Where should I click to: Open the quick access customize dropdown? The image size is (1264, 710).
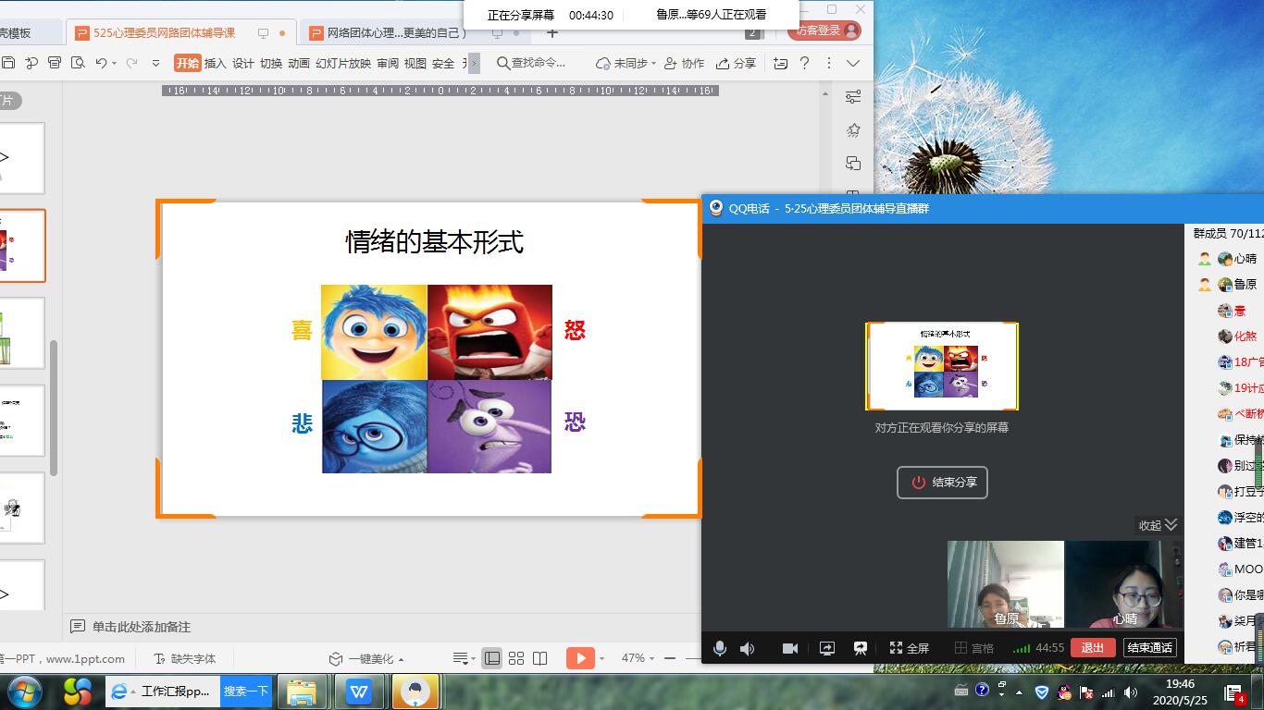pyautogui.click(x=154, y=64)
